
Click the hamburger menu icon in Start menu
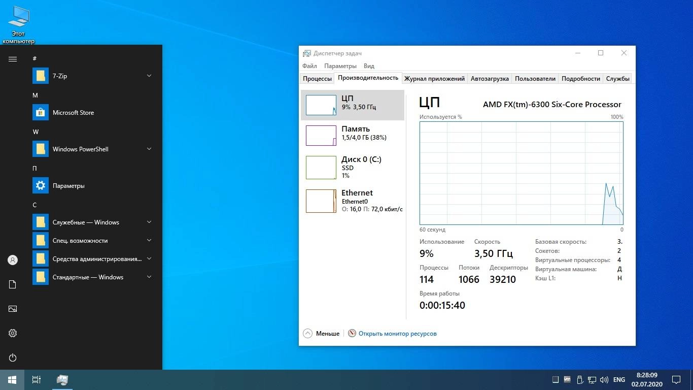tap(13, 59)
